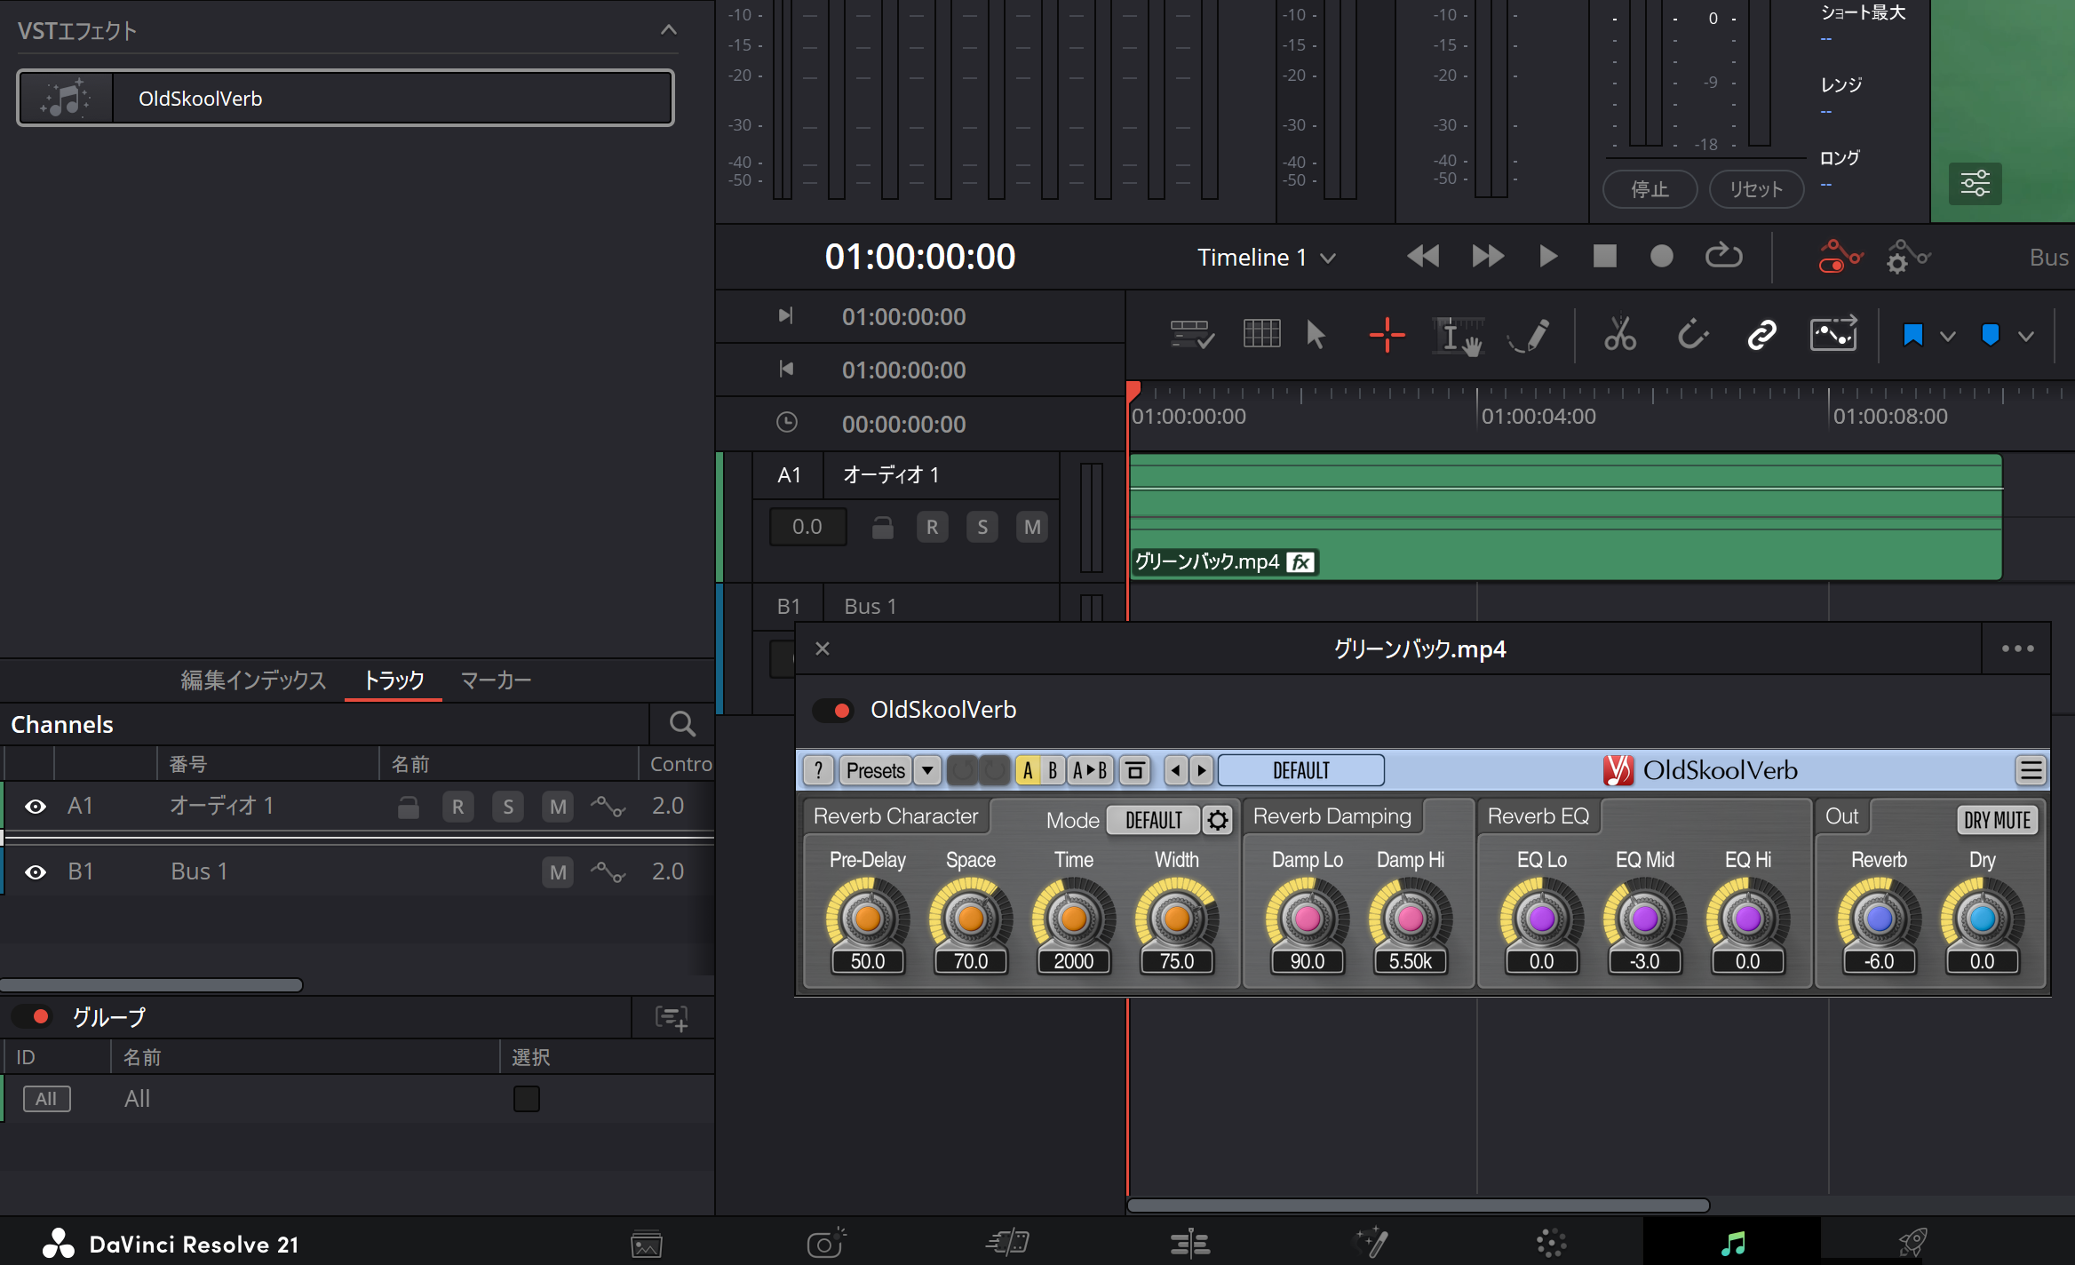Open the mixer sliders icon

click(1976, 184)
